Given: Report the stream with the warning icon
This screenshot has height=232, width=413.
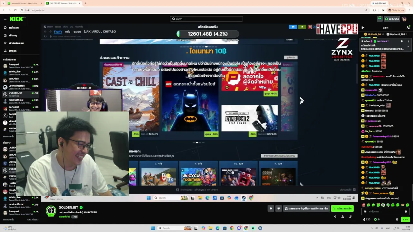Looking at the screenshot, I should point(343,217).
